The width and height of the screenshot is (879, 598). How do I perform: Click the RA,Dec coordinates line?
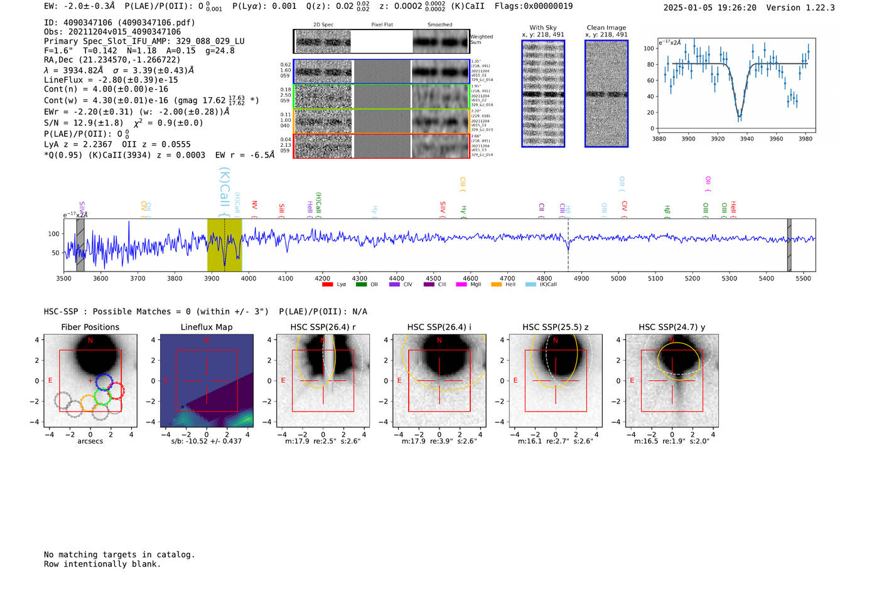click(112, 60)
